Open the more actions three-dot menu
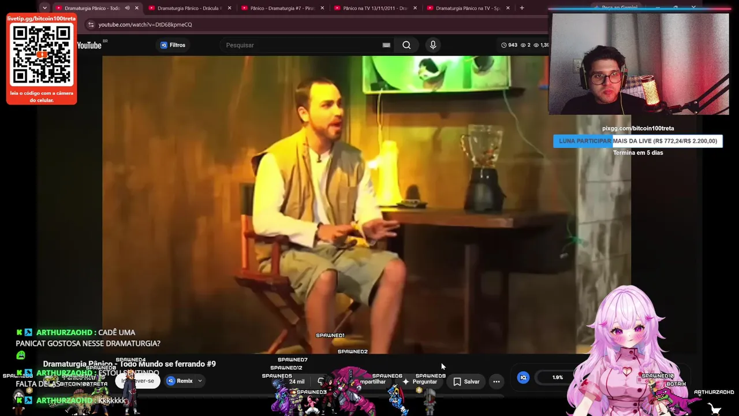 (497, 381)
